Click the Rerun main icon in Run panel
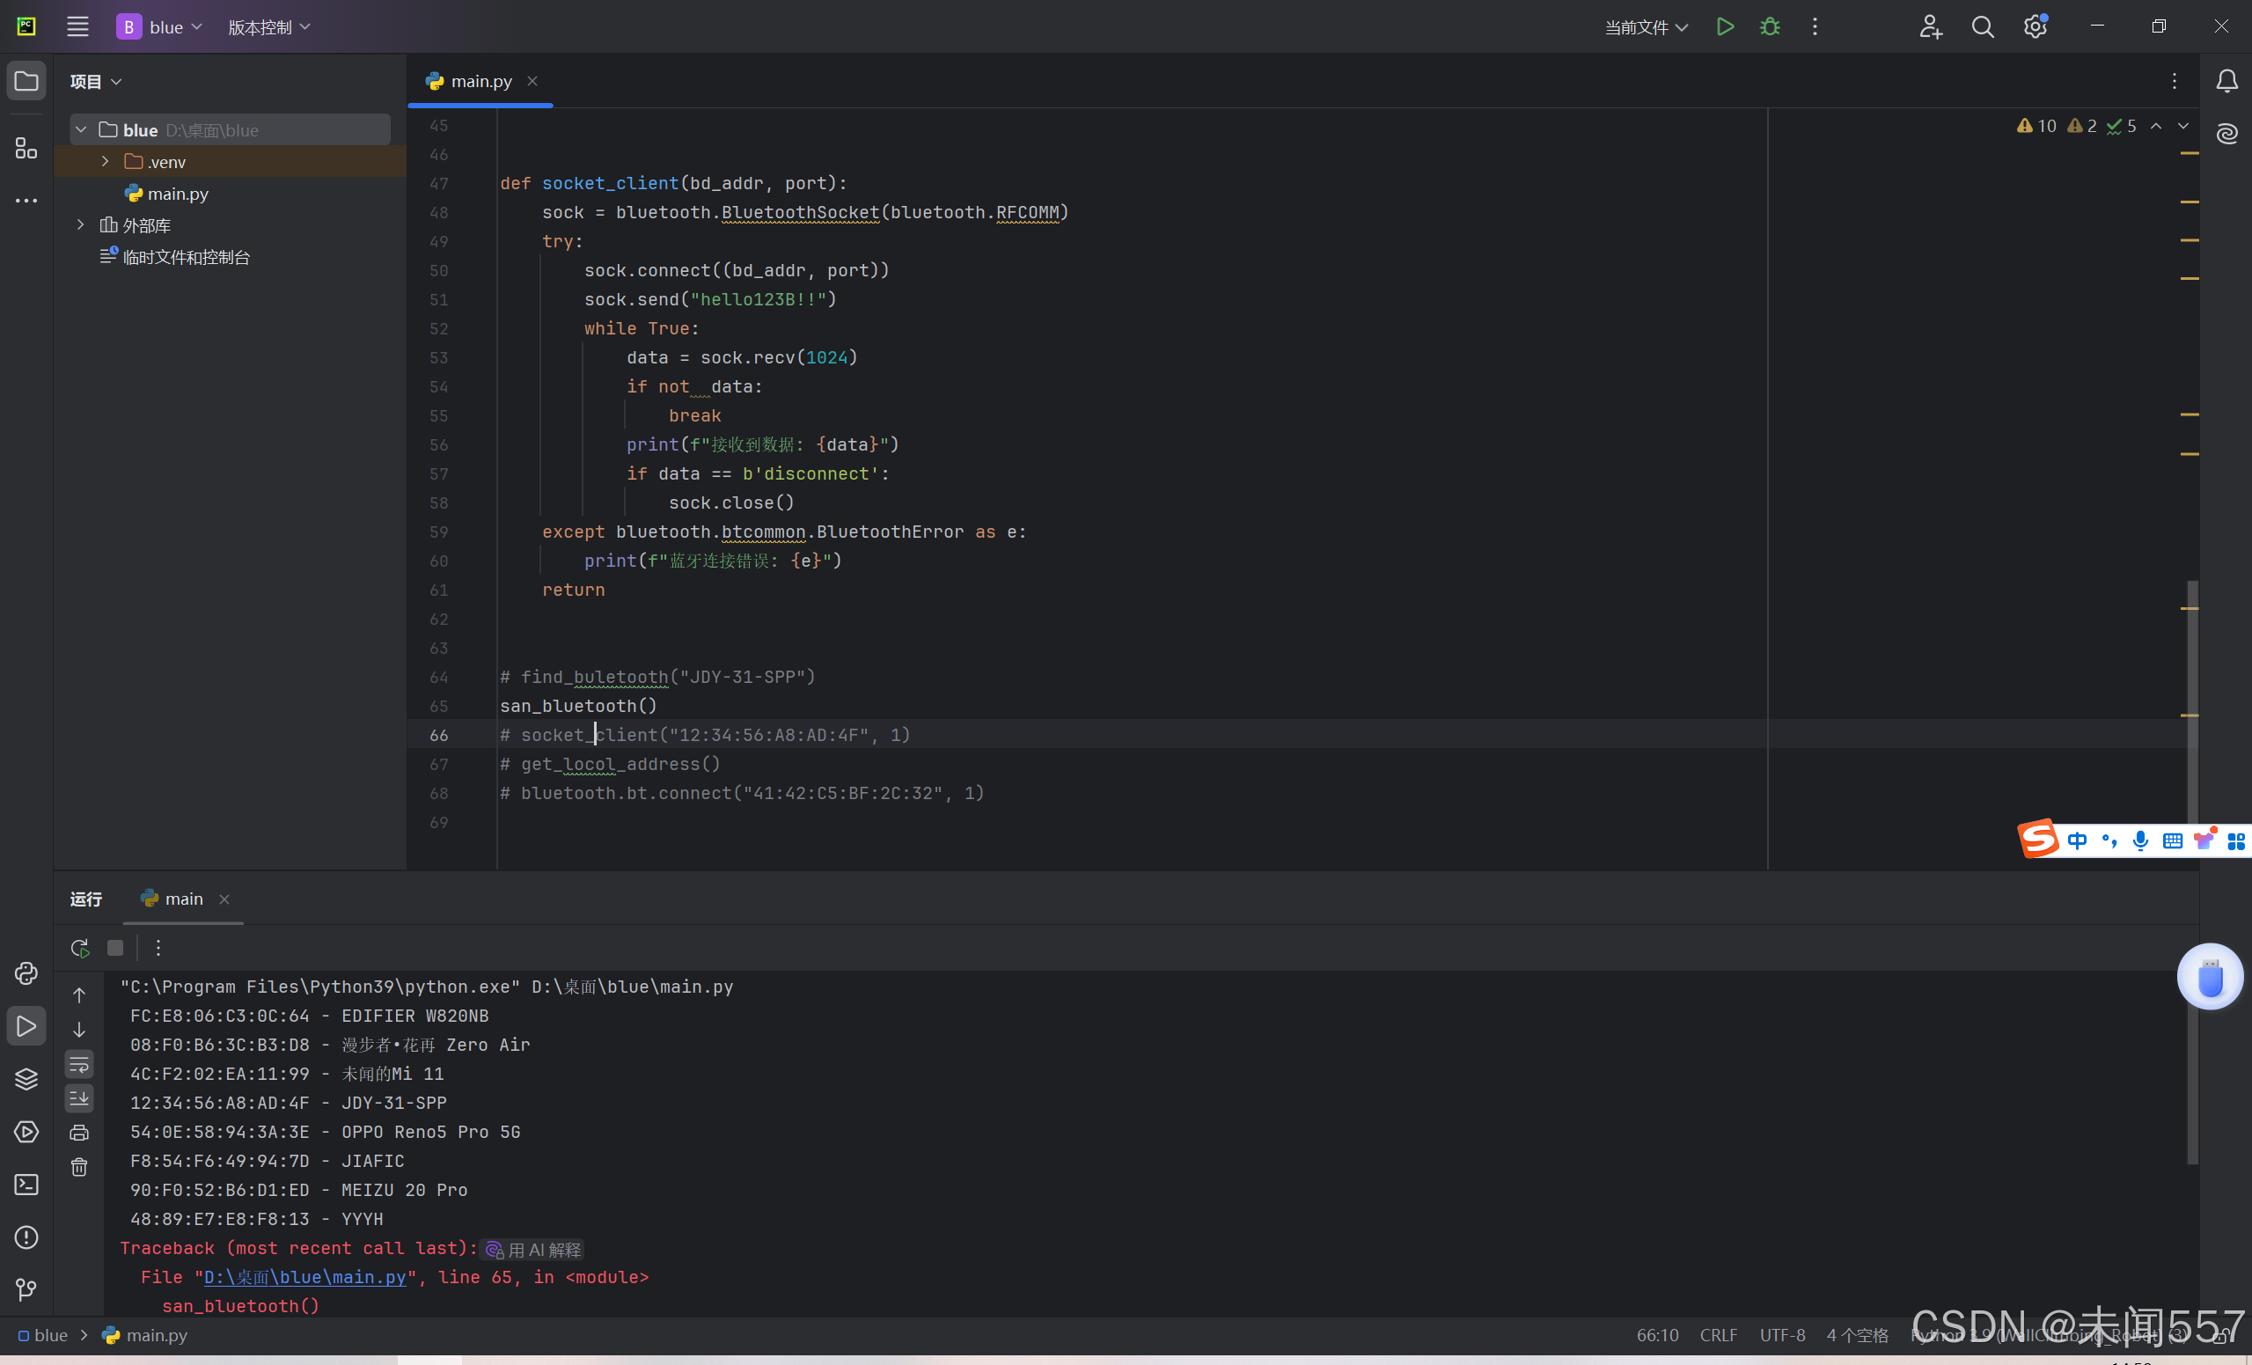The height and width of the screenshot is (1365, 2252). (x=79, y=948)
